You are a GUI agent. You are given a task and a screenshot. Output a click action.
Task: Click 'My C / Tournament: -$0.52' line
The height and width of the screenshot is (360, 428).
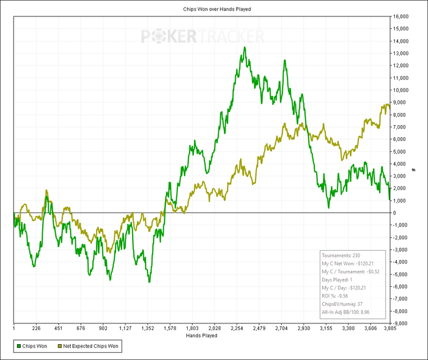coord(350,272)
